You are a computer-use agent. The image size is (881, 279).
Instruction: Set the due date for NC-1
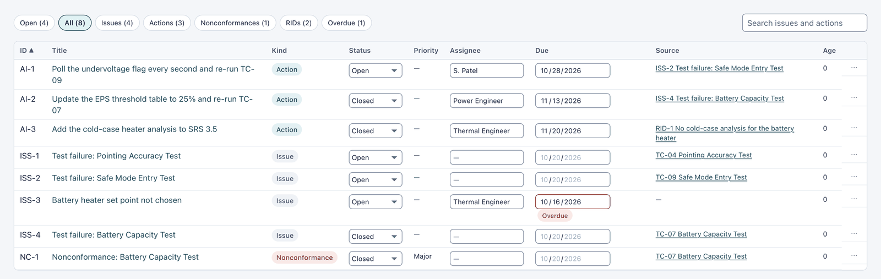pos(573,259)
